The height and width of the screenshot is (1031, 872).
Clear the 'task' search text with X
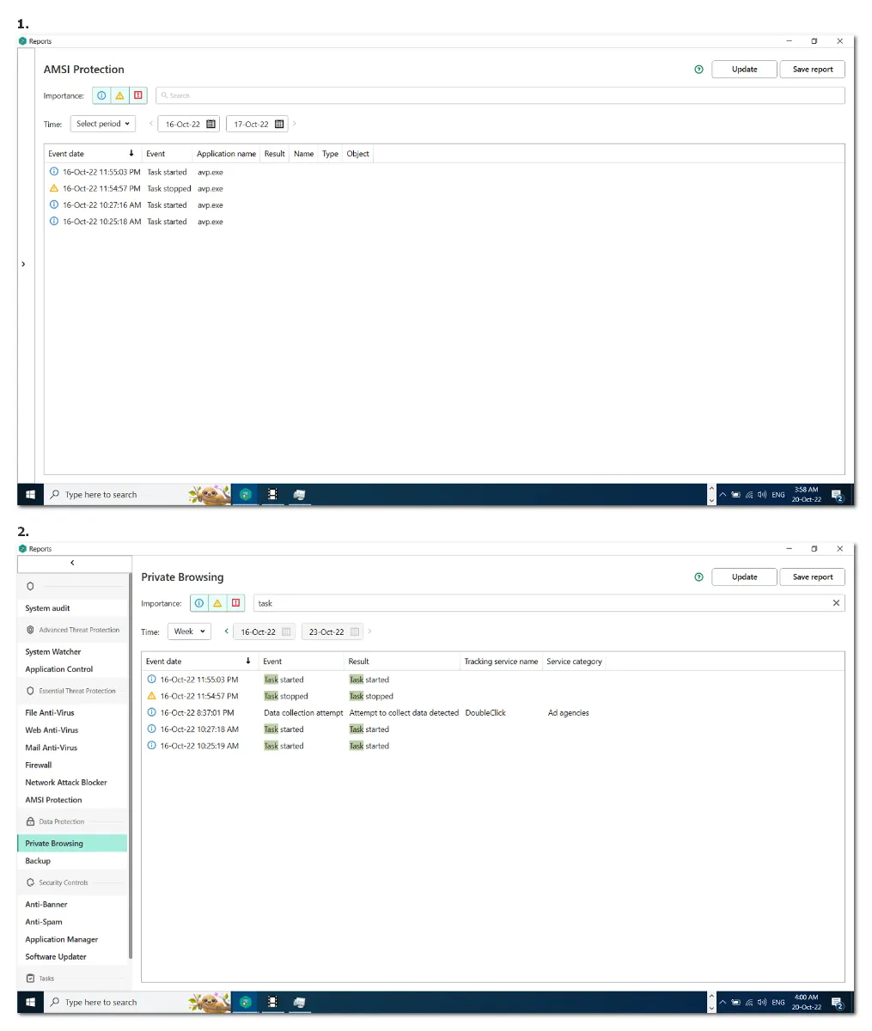(836, 603)
